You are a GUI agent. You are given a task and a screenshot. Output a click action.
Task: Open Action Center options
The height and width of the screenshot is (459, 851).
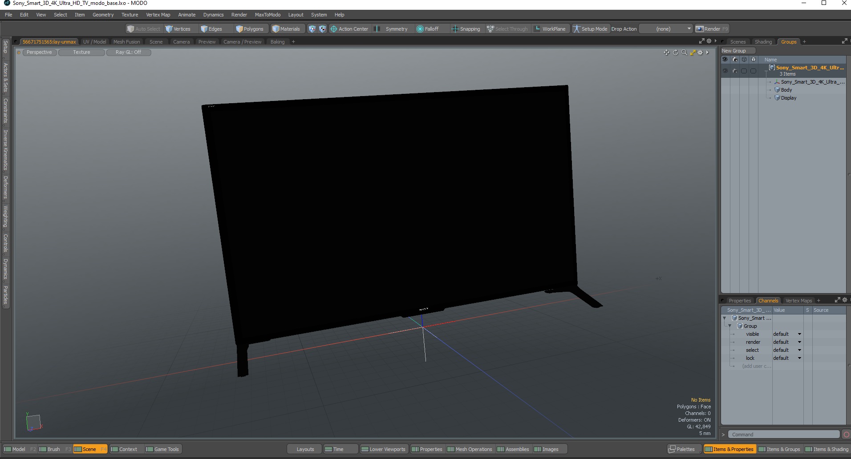pos(349,29)
